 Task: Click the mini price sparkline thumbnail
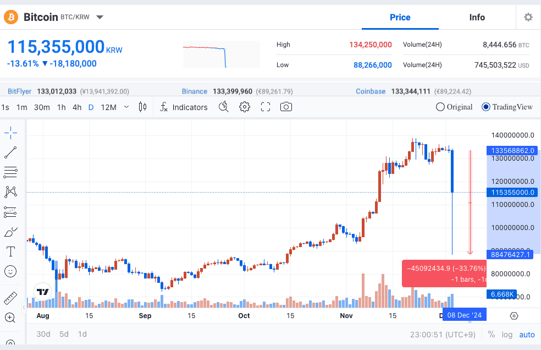(x=221, y=54)
